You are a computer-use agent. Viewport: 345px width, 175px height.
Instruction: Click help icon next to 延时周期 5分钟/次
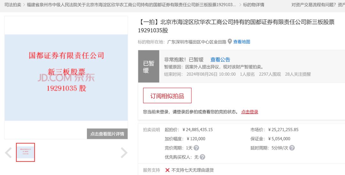(292, 148)
